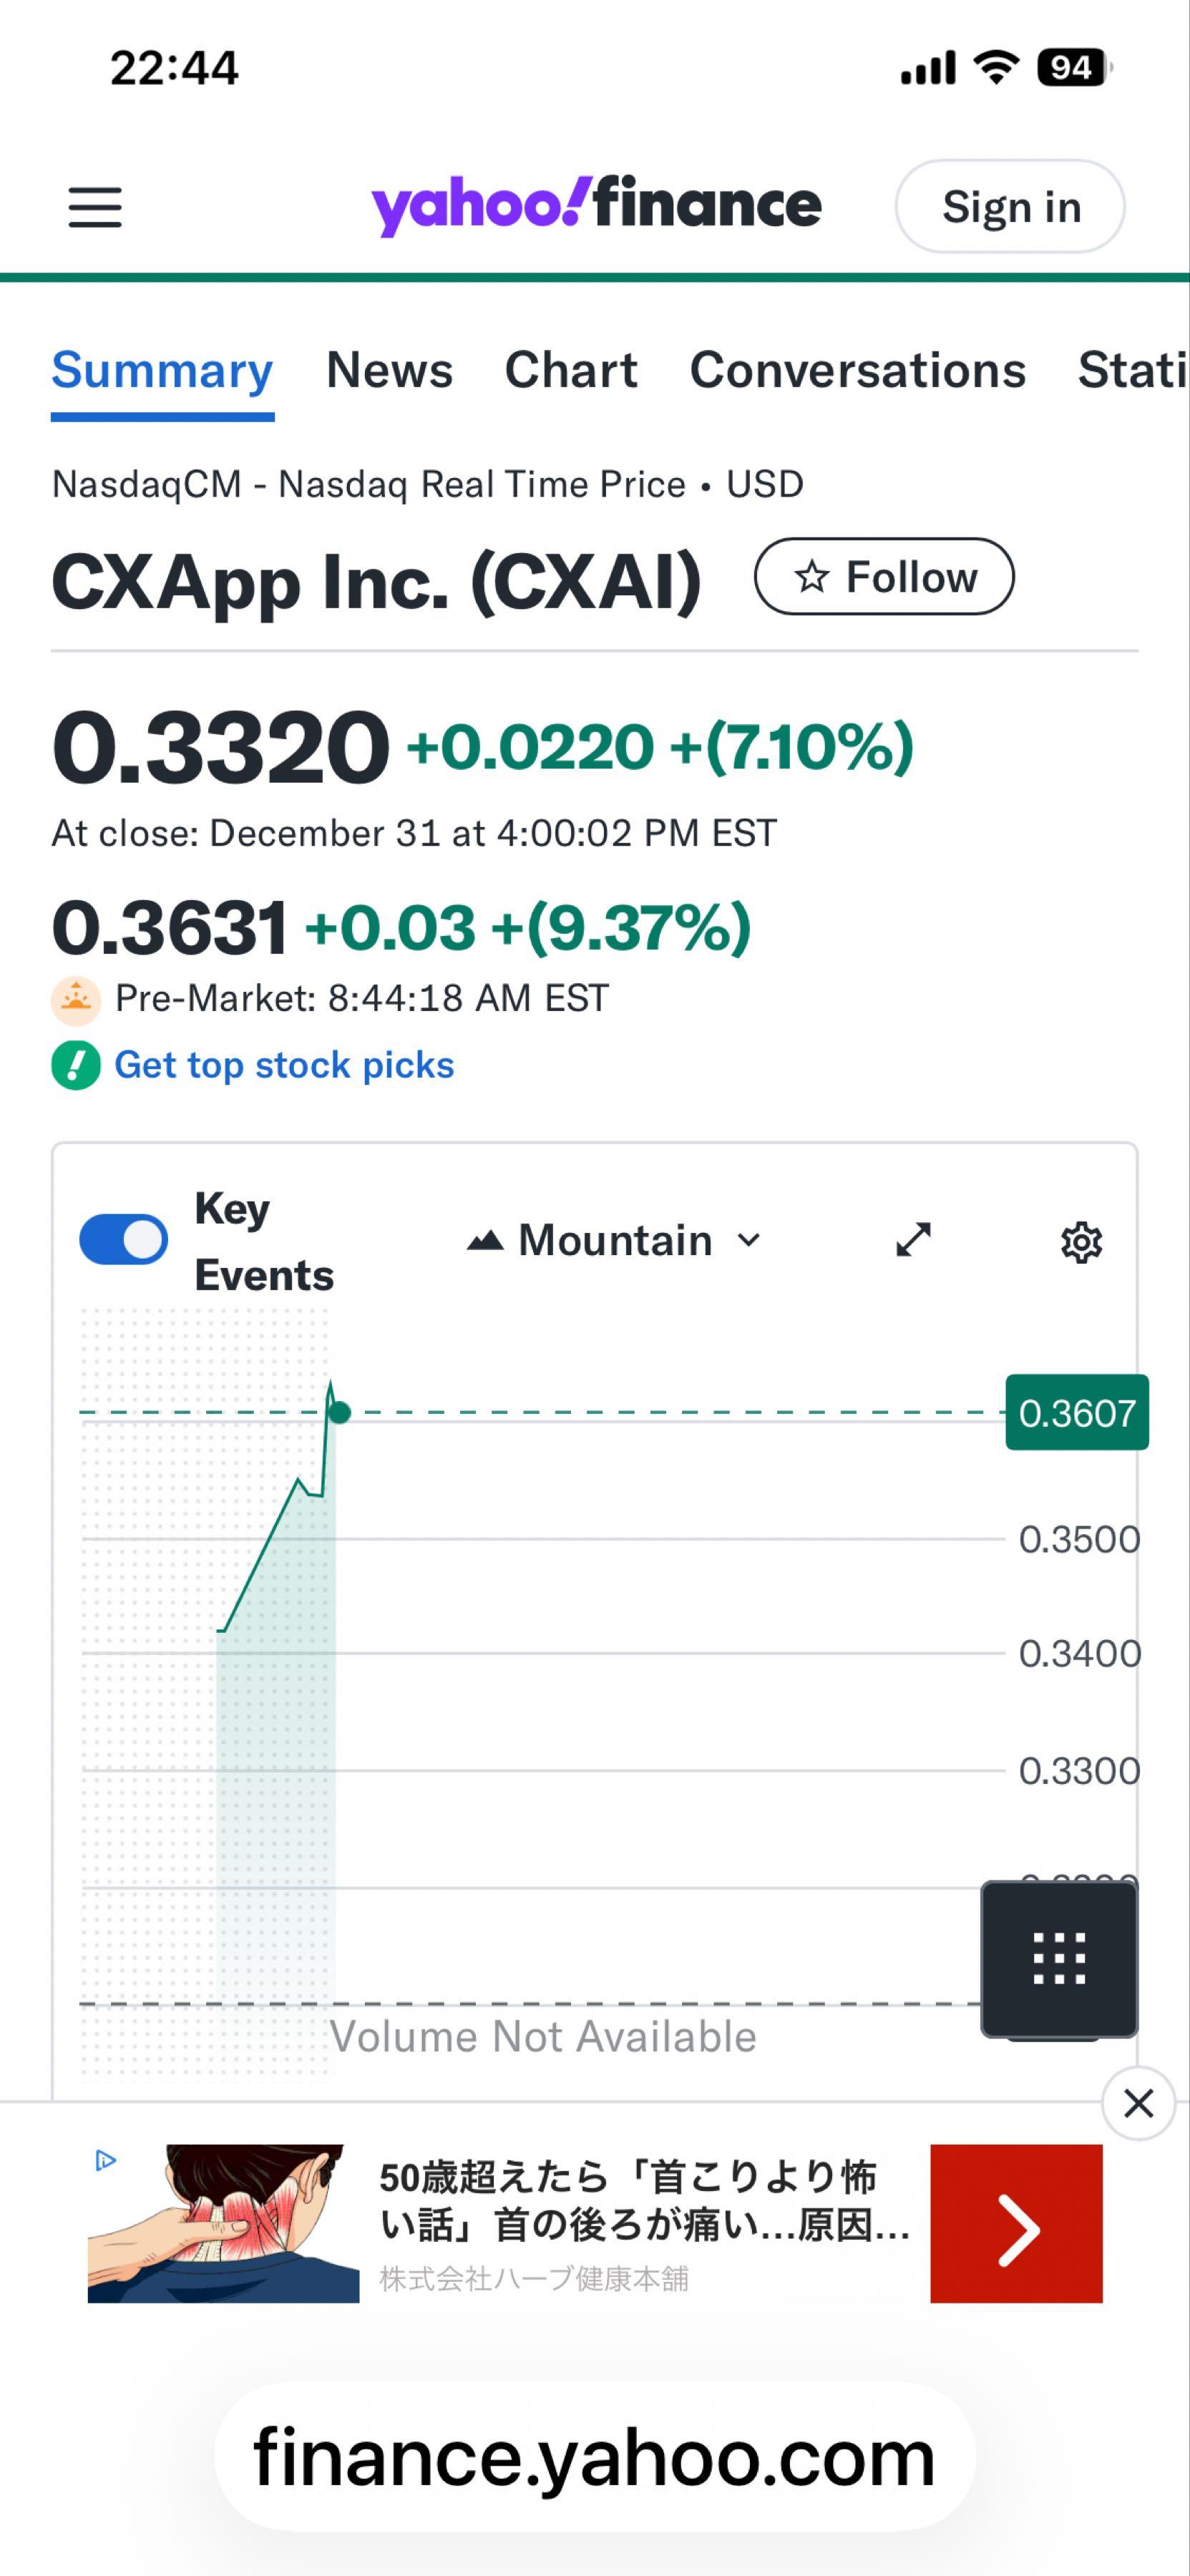Click the Yahoo Finance logo

point(596,206)
